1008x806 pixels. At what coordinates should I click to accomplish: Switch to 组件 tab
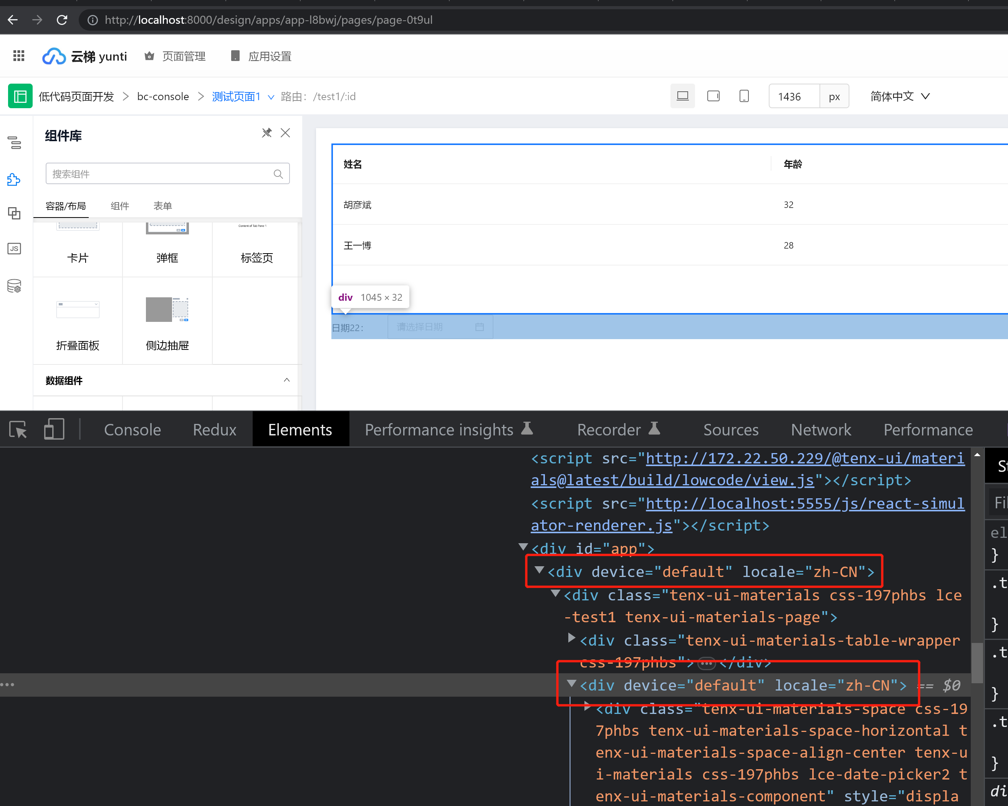[120, 206]
